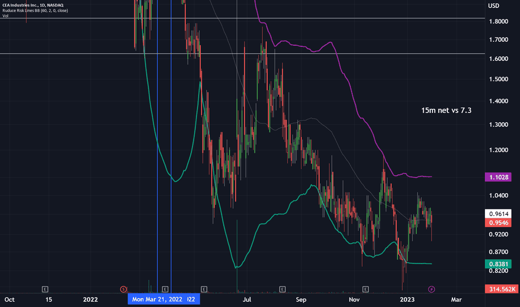The image size is (520, 307).
Task: Click the red 314.562K volume label
Action: [502, 289]
